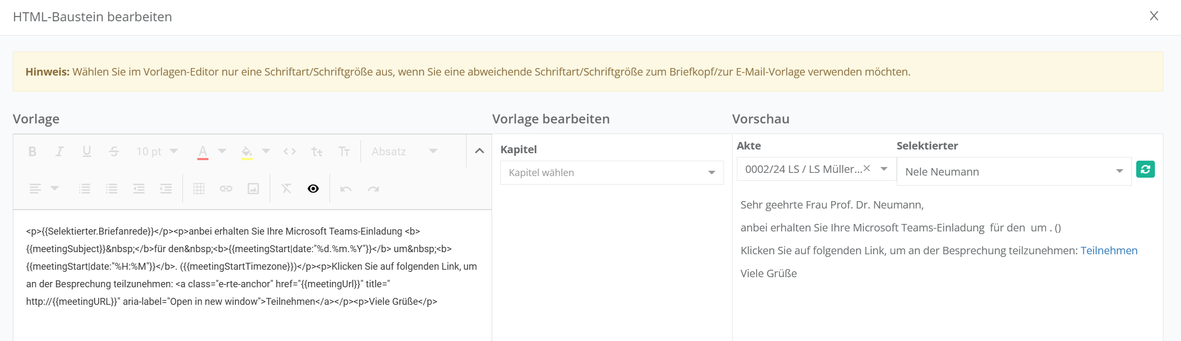The image size is (1181, 341).
Task: Click the strikethrough formatting icon
Action: (x=114, y=152)
